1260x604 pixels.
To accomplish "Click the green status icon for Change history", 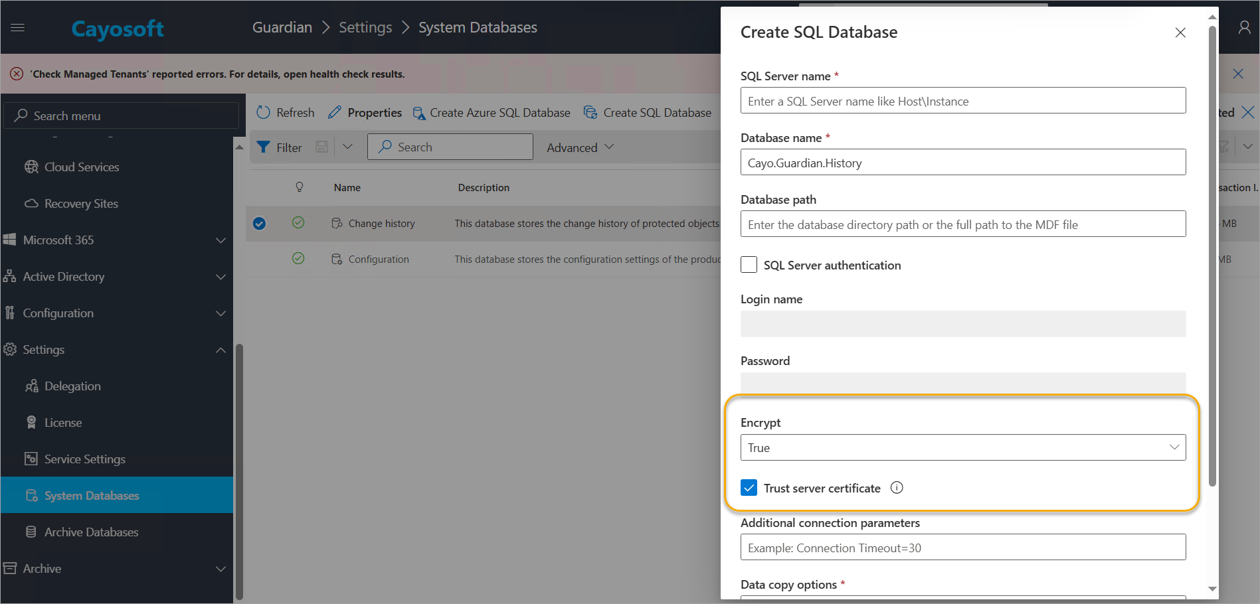I will [298, 222].
